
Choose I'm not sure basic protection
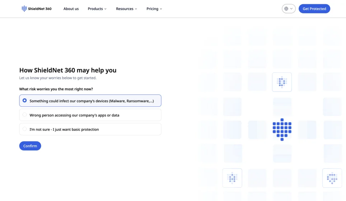point(90,129)
